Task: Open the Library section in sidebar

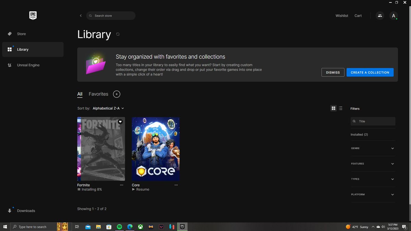Action: click(33, 49)
